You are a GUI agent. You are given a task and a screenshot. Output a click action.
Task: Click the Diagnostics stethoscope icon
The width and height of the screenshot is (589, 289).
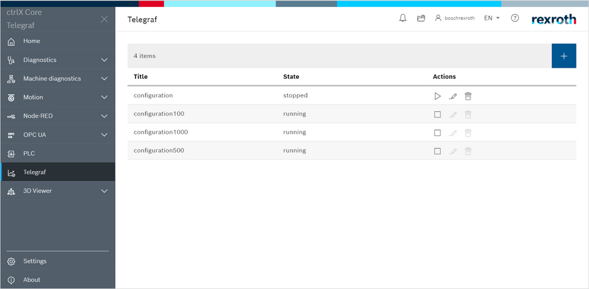tap(11, 61)
